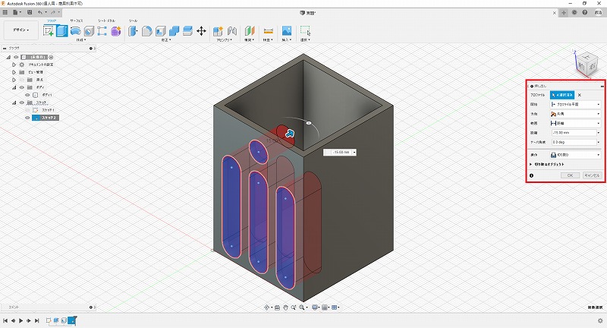Screen dimensions: 607x328
Task: Click the キャンセル button
Action: 591,175
